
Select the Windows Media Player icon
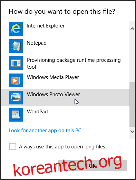coord(16,80)
